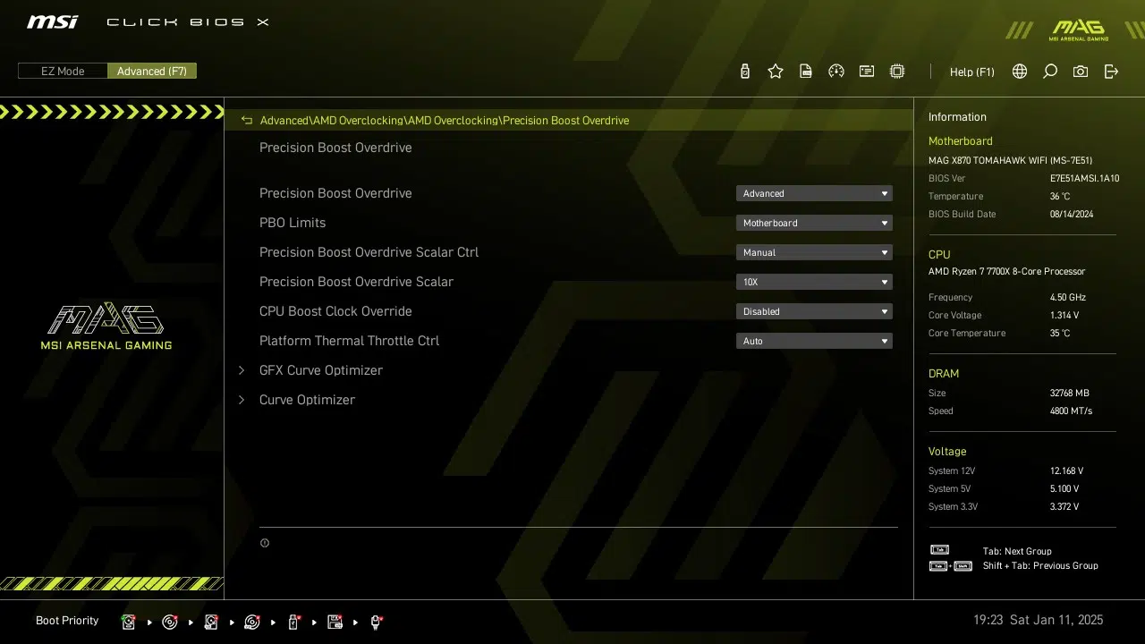
Task: Select the PBO Limits setting label
Action: point(293,223)
